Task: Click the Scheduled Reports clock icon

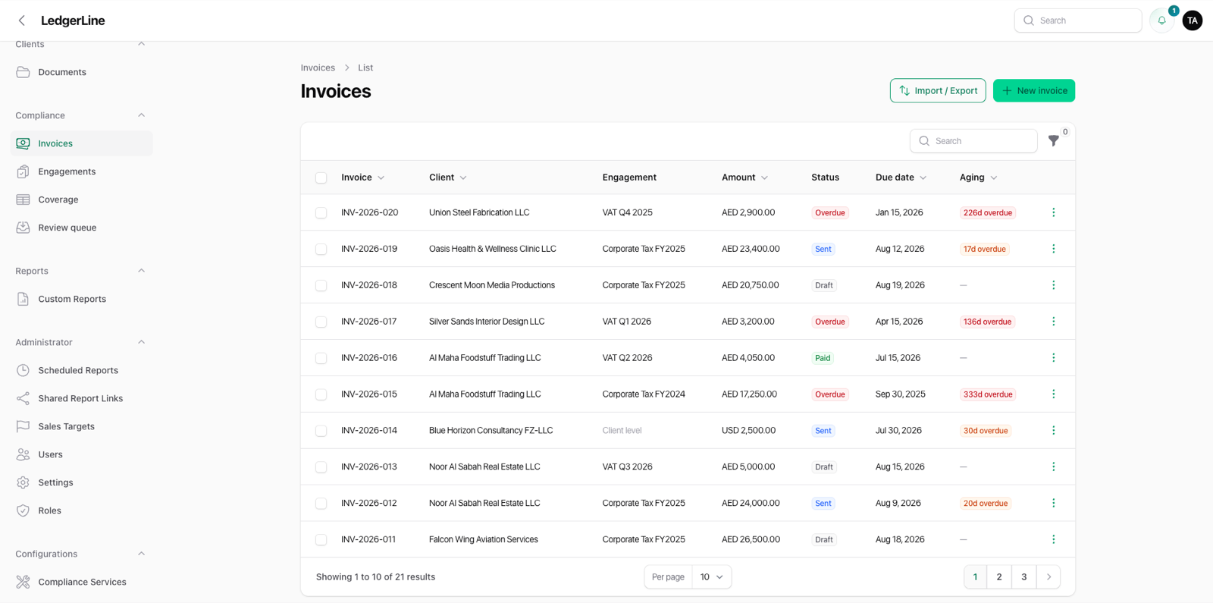Action: (24, 370)
